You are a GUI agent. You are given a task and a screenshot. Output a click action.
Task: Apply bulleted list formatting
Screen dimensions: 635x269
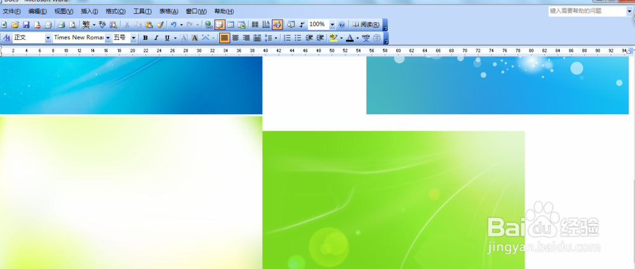point(298,38)
